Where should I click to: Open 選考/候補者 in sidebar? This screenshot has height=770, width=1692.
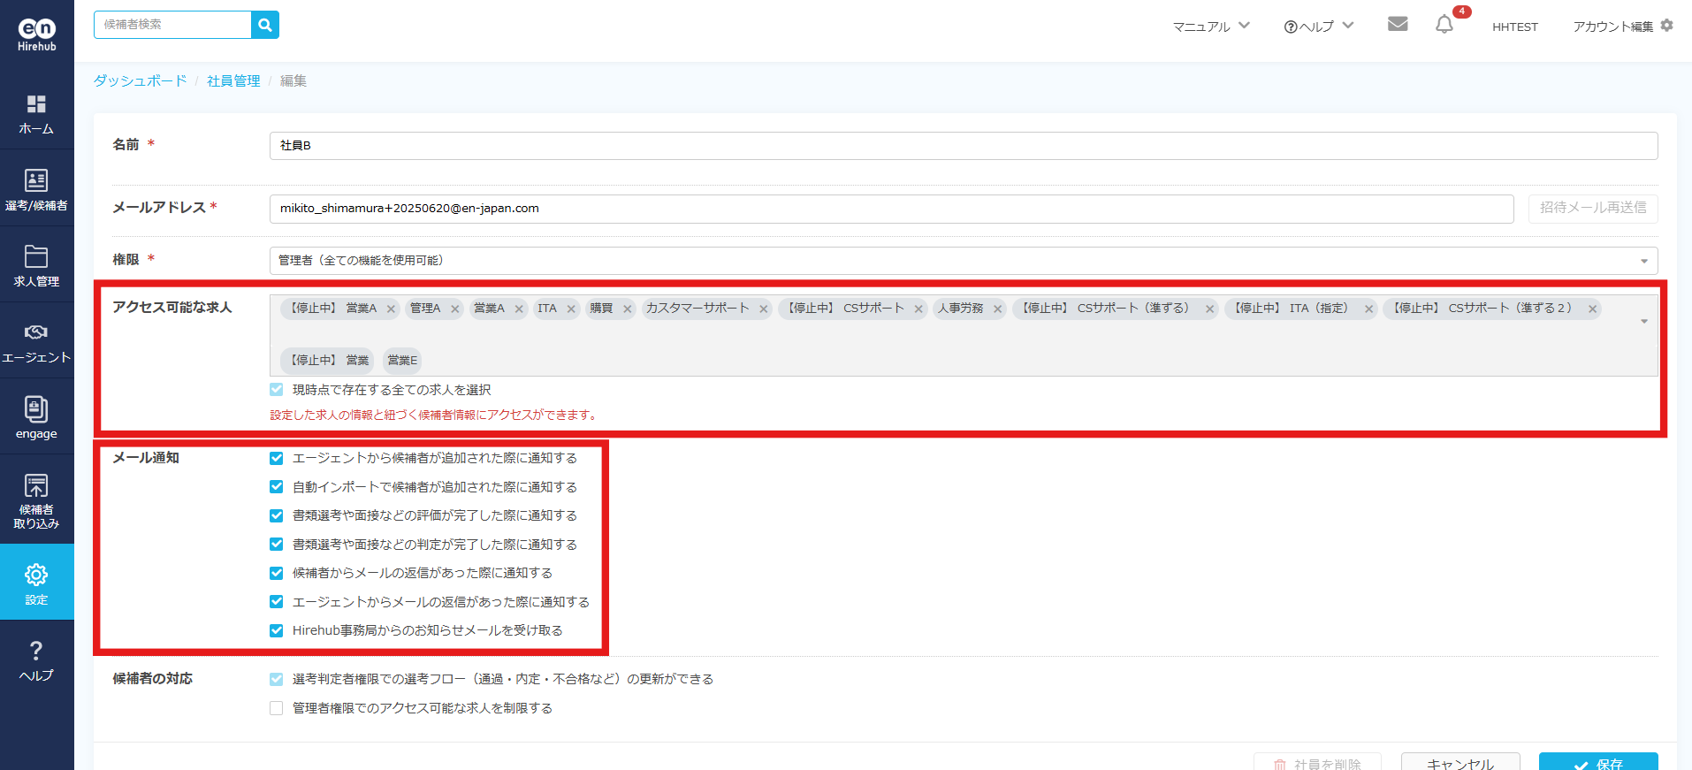pos(36,190)
